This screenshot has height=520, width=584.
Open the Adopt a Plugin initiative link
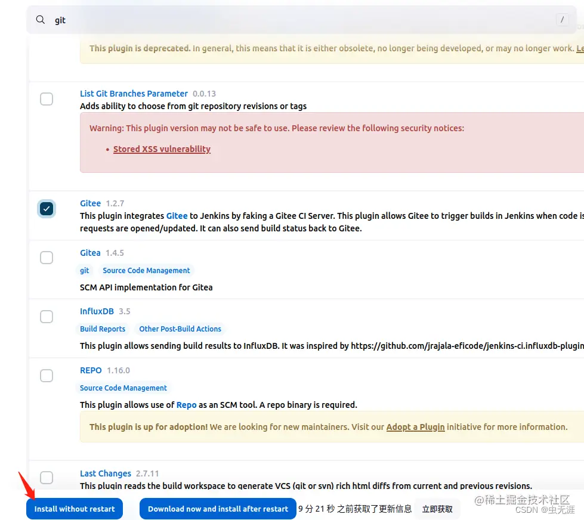point(415,427)
